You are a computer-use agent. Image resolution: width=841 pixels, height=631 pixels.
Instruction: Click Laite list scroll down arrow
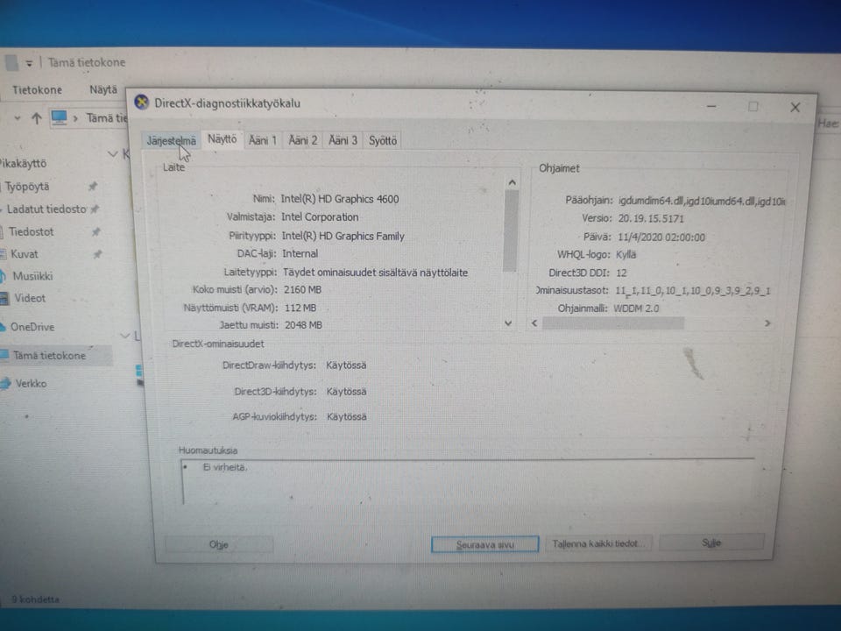click(508, 323)
